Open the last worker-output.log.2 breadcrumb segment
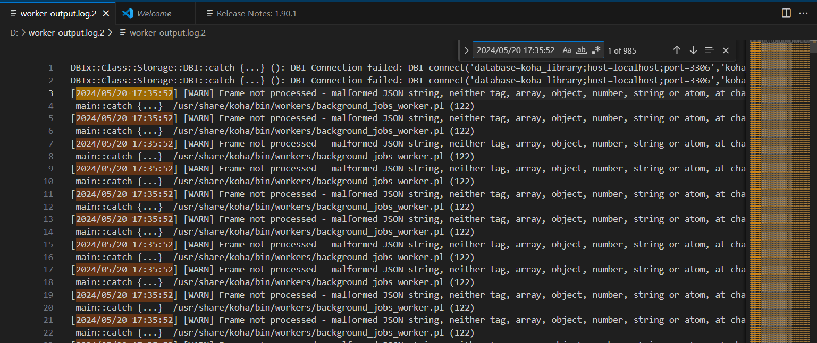Image resolution: width=817 pixels, height=343 pixels. [167, 32]
